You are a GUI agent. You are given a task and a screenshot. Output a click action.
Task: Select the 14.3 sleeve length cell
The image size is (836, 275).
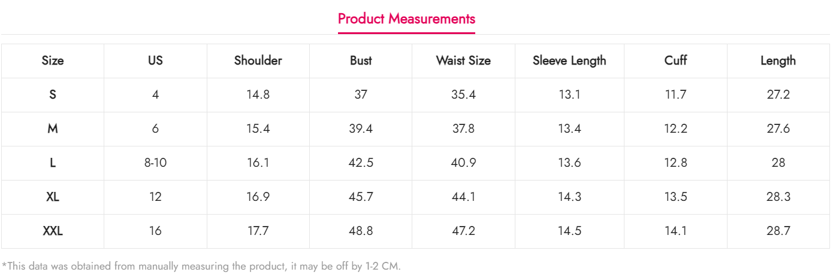pos(569,197)
